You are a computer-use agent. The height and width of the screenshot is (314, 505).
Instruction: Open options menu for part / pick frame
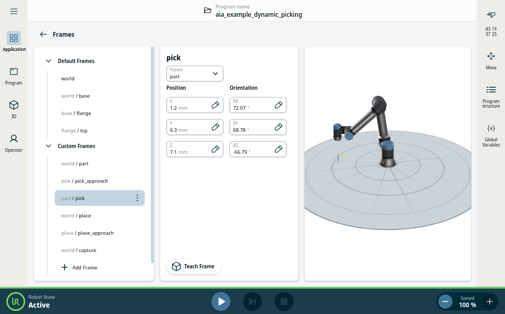tap(137, 198)
